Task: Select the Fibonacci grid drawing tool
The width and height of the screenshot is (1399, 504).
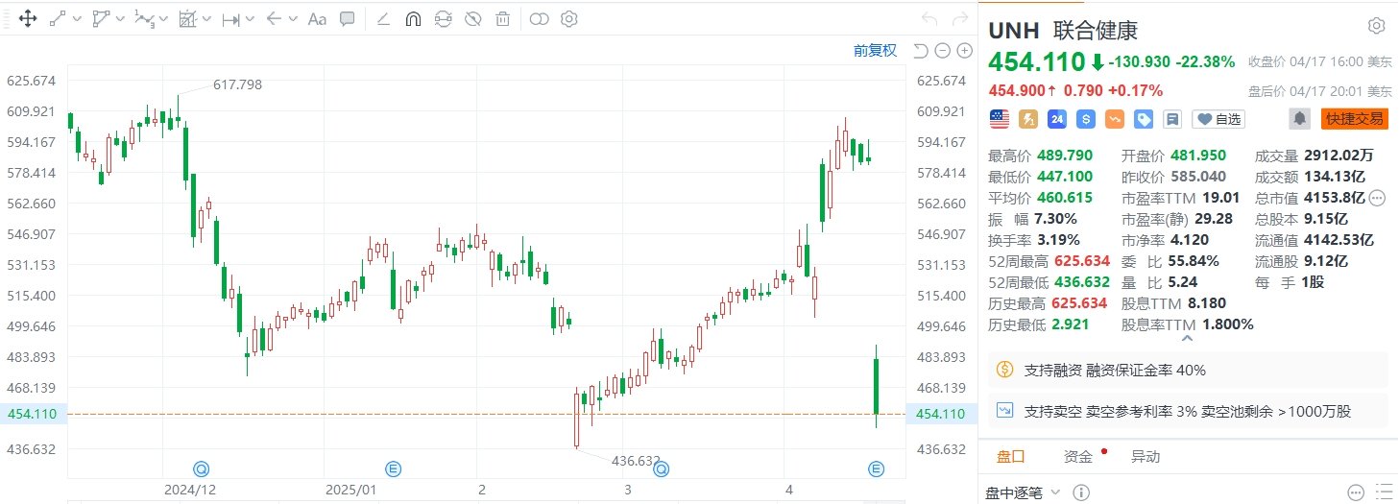Action: point(188,18)
